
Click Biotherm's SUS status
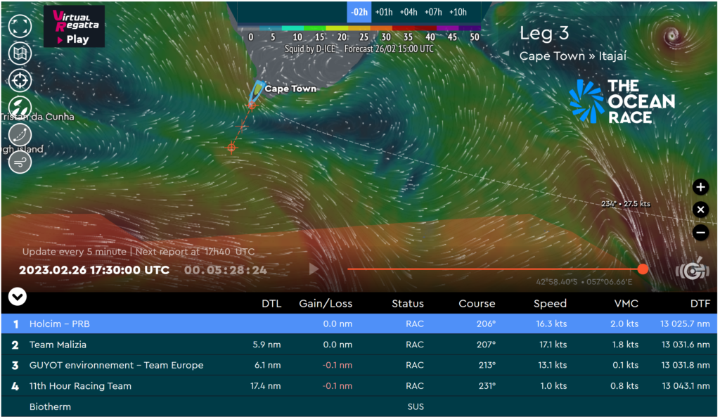coord(416,406)
